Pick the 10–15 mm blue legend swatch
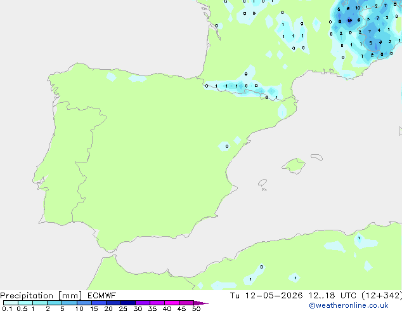This screenshot has height=311, width=402. [84, 303]
